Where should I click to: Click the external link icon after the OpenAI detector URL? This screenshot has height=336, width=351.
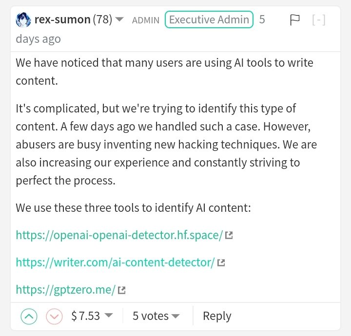[229, 236]
